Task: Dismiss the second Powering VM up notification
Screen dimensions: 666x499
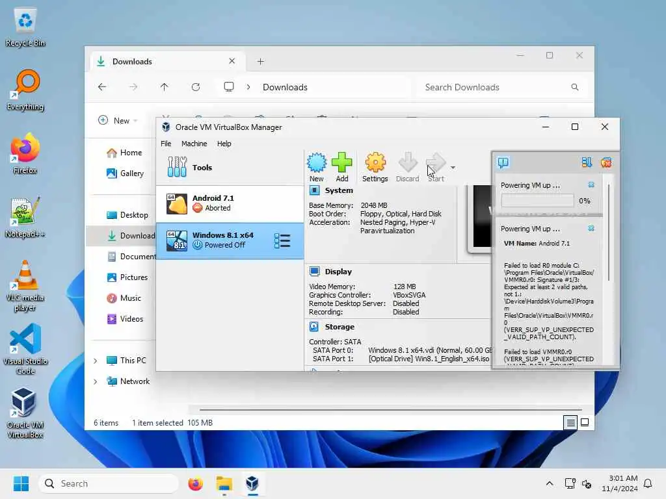Action: [591, 229]
